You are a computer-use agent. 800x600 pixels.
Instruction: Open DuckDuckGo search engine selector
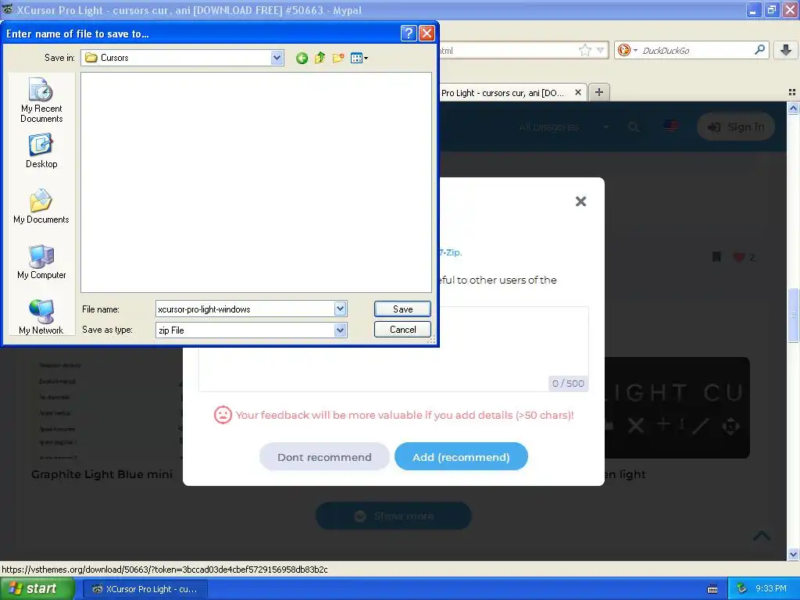(627, 50)
